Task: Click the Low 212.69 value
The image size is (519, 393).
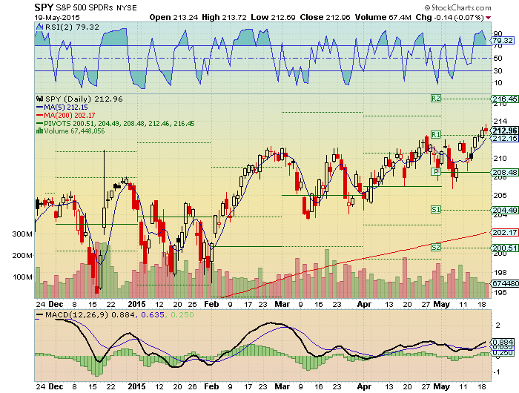Action: pyautogui.click(x=273, y=18)
